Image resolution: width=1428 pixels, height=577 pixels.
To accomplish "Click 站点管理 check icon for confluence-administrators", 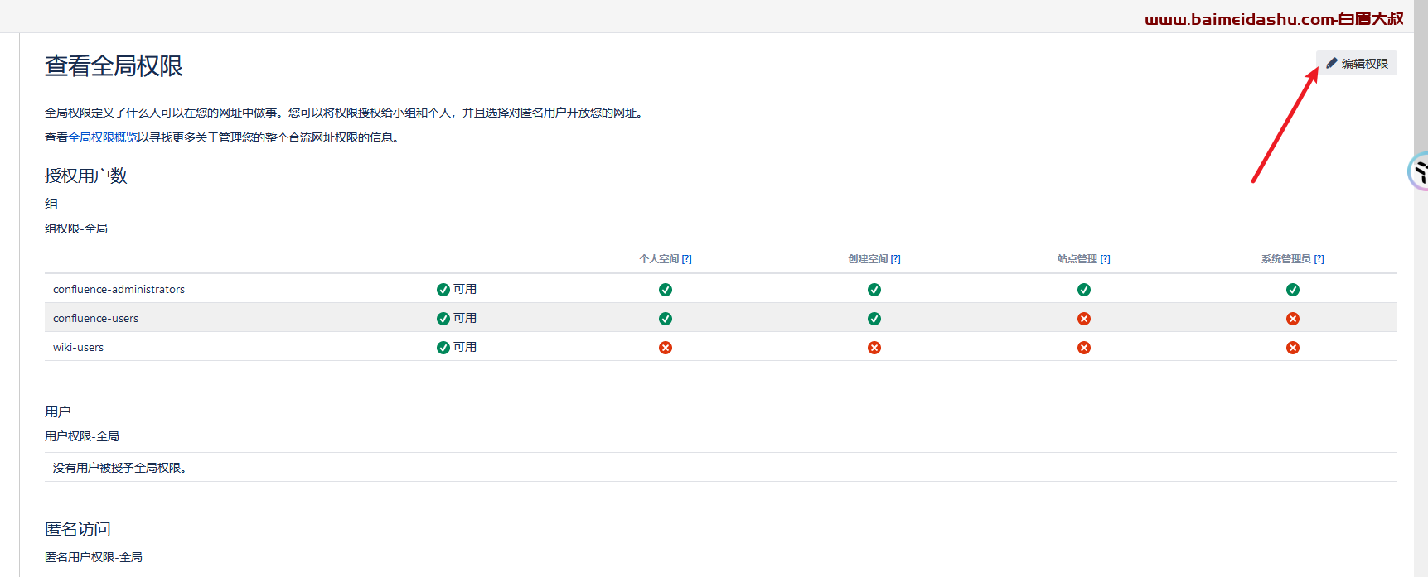I will click(1084, 290).
